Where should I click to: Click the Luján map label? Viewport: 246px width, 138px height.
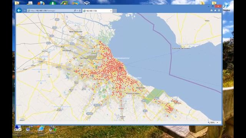(41, 61)
